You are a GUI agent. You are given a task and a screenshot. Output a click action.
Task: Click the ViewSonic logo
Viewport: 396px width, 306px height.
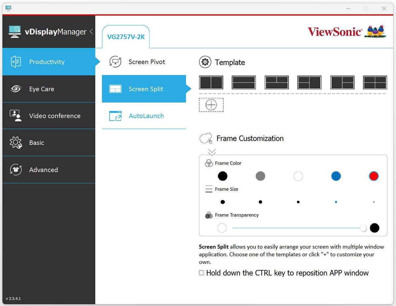(x=347, y=32)
